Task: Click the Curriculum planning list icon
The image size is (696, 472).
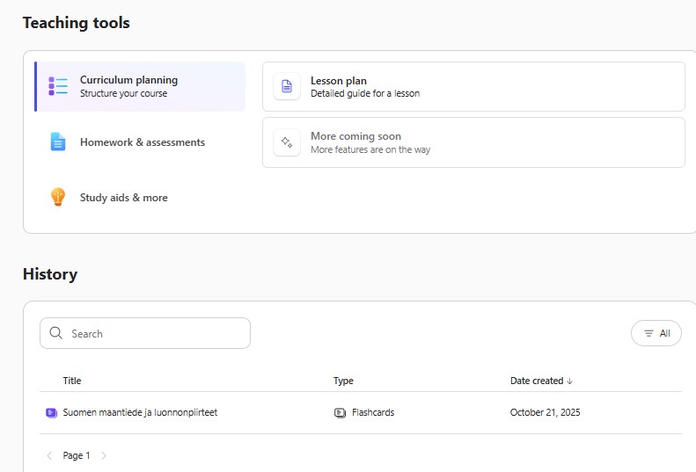Action: coord(58,86)
